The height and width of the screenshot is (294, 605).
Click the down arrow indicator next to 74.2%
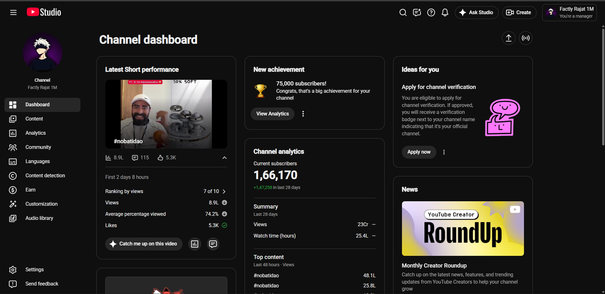[x=224, y=214]
